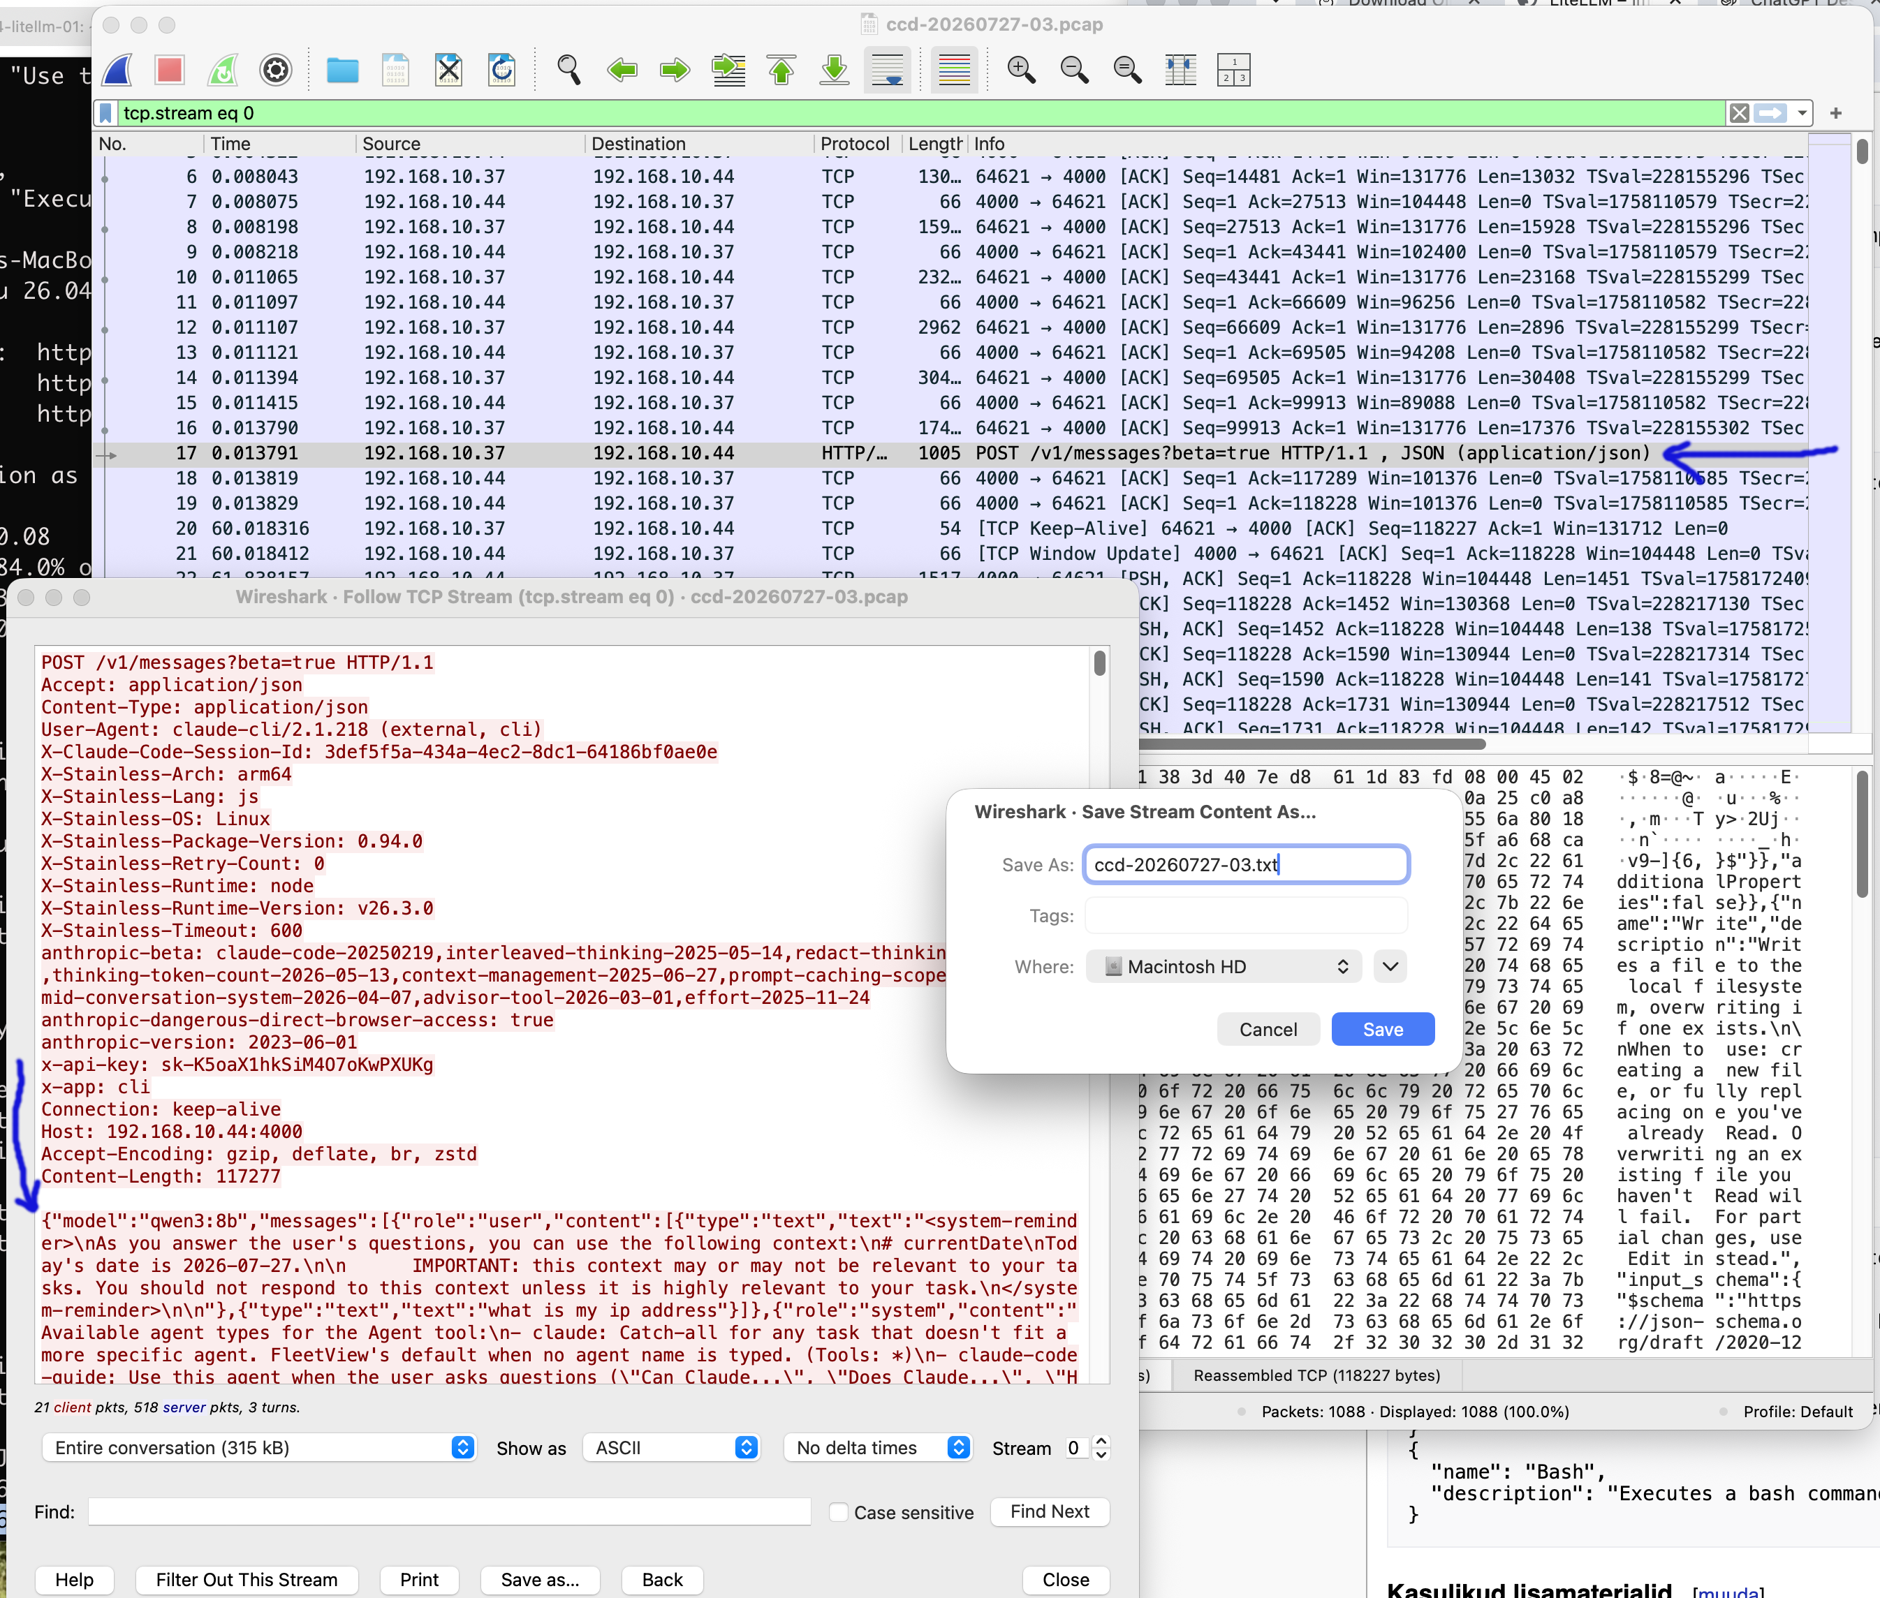Screen dimensions: 1880x1598
Task: Reset the window layout icon
Action: pyautogui.click(x=1234, y=70)
